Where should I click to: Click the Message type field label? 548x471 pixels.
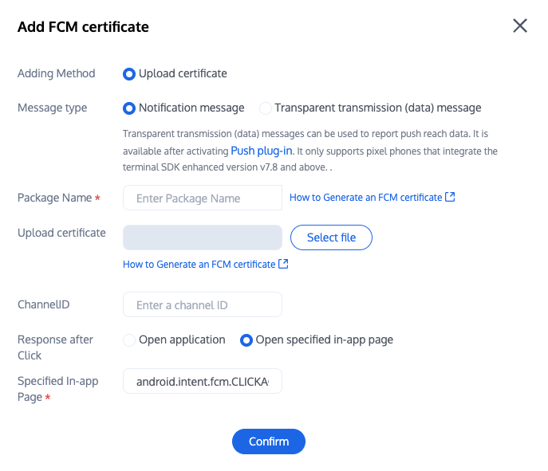point(53,108)
